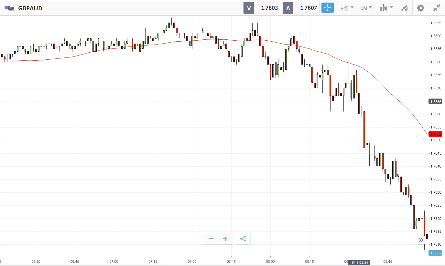The image size is (445, 266).
Task: Click the crosshair price label 1,7865
Action: pos(435,101)
